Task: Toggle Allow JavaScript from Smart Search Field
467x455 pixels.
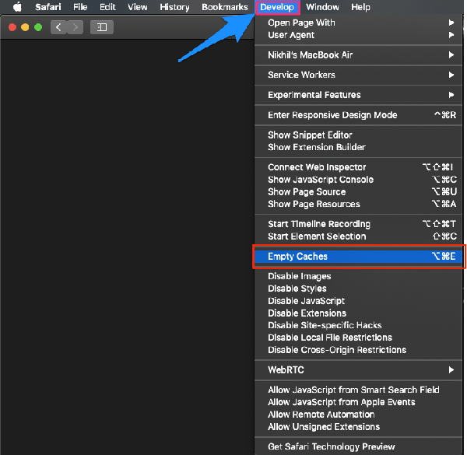Action: click(359, 390)
